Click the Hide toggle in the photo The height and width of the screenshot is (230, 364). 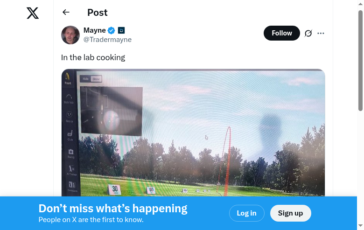click(85, 79)
